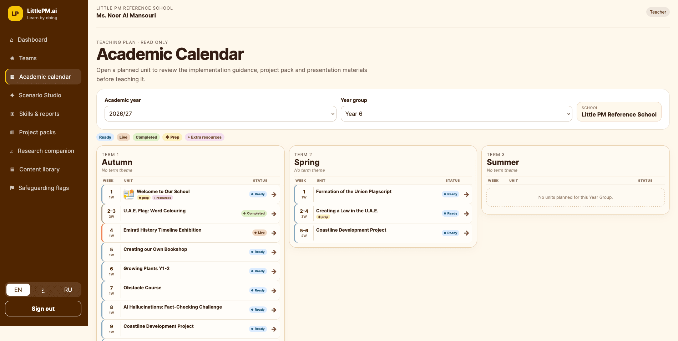Go to Teams in the sidebar

coord(44,58)
